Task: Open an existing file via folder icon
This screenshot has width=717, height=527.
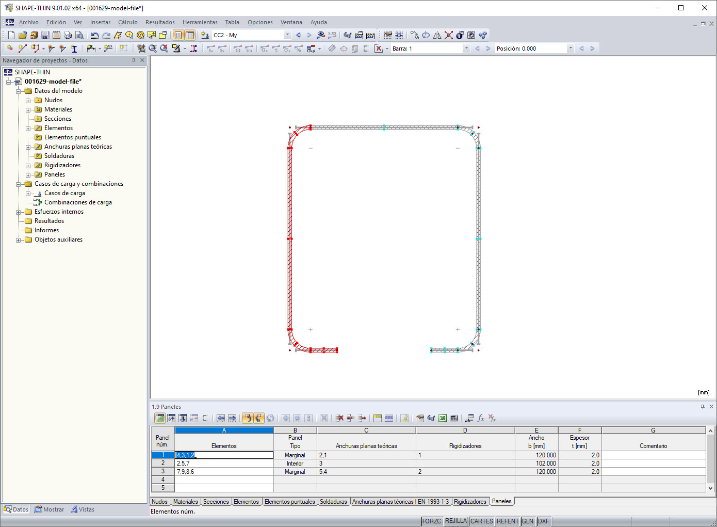Action: click(x=22, y=35)
